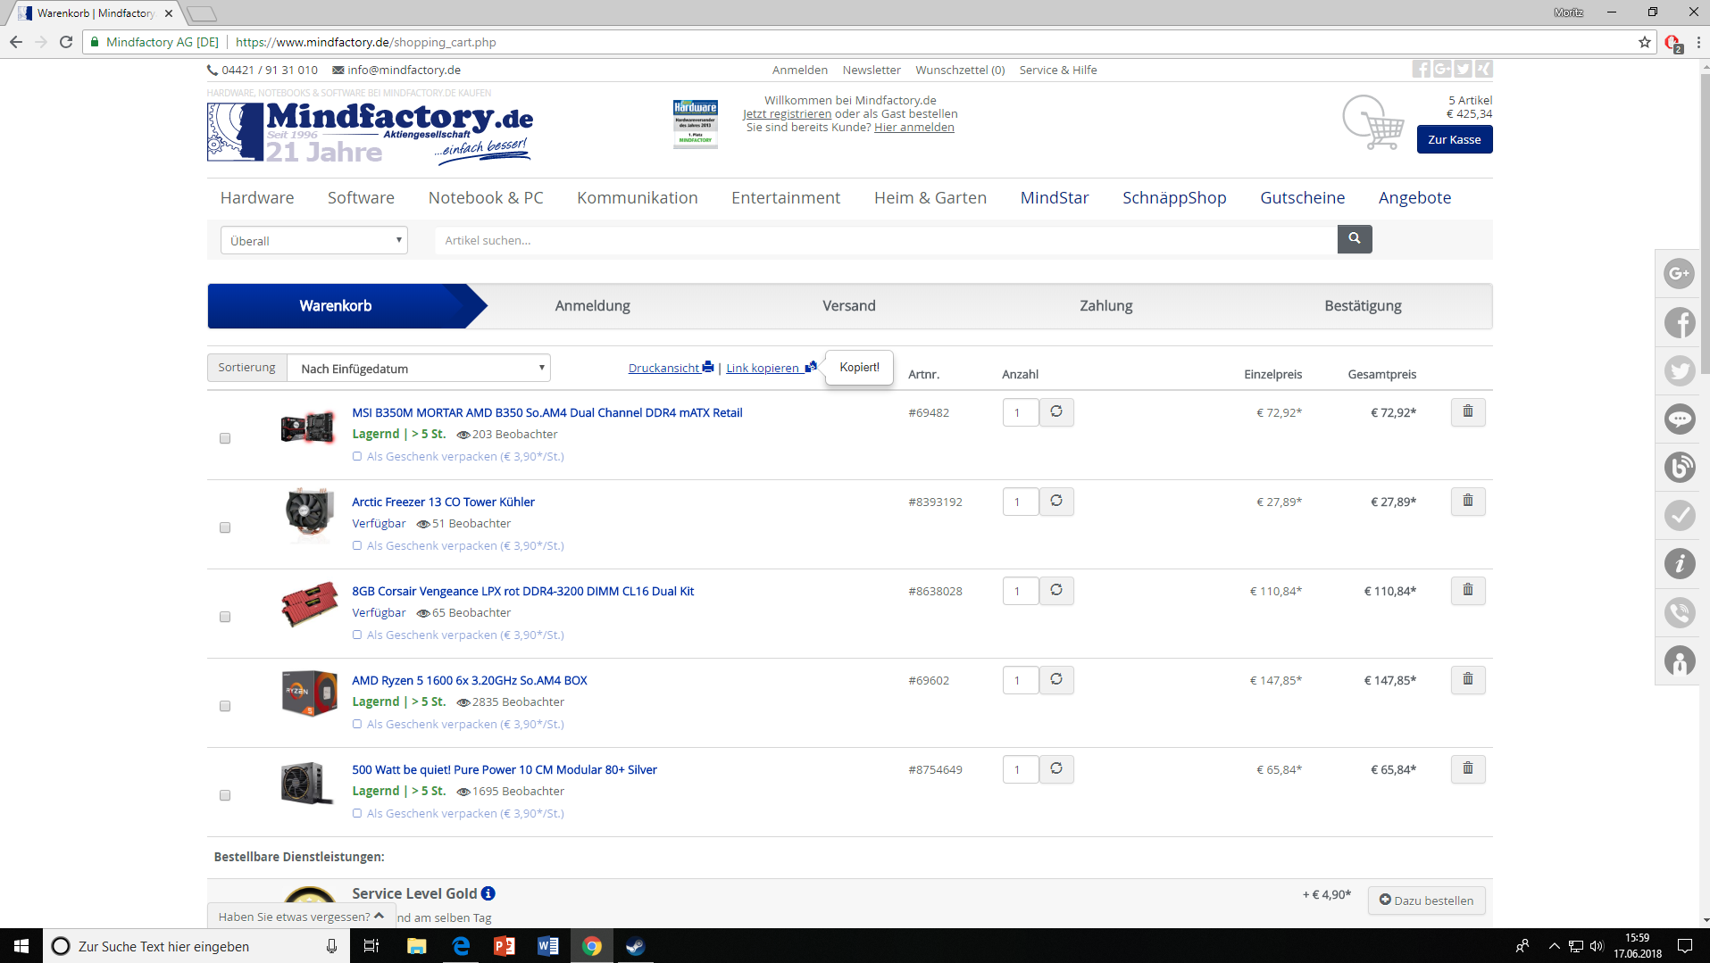Open the checkmark sidebar icon

pos(1680,515)
